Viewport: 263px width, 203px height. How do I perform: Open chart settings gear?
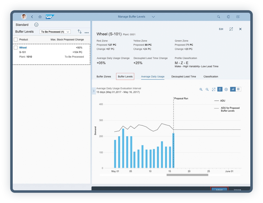[x=226, y=89]
